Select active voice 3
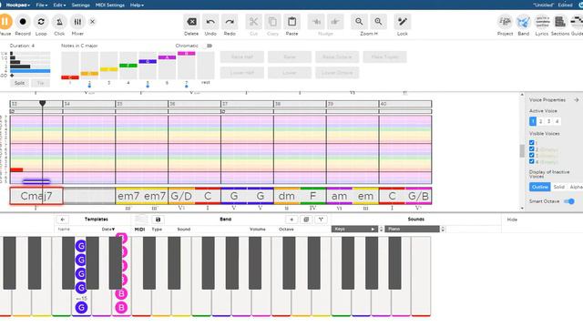This screenshot has height=328, width=583. [x=548, y=121]
